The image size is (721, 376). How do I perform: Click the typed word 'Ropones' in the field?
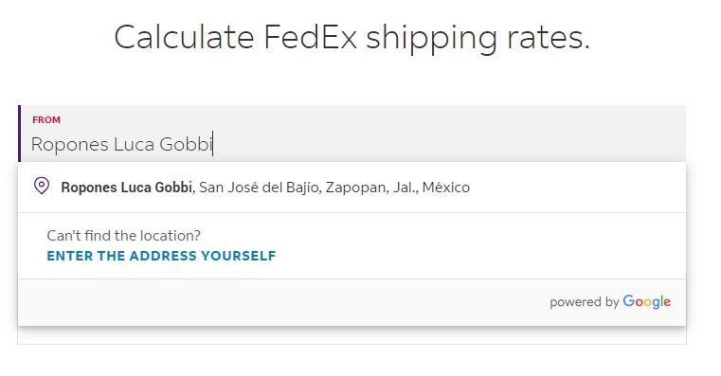click(69, 145)
